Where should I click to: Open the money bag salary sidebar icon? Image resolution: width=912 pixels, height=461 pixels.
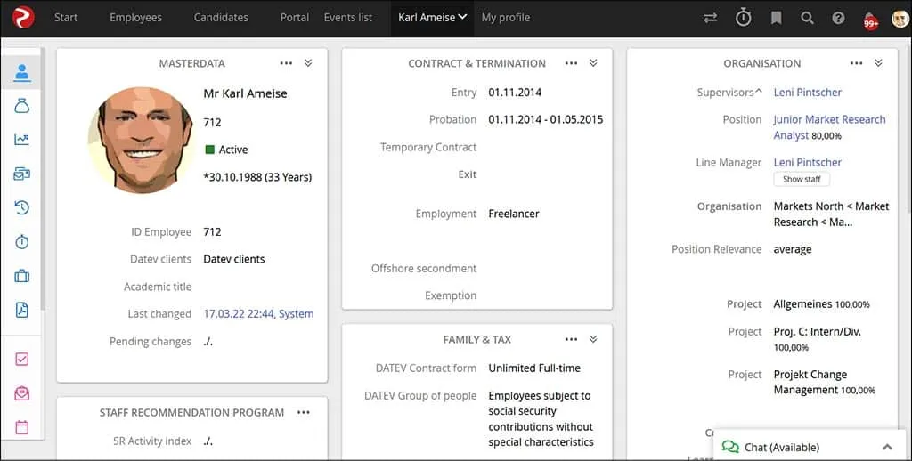pos(22,106)
